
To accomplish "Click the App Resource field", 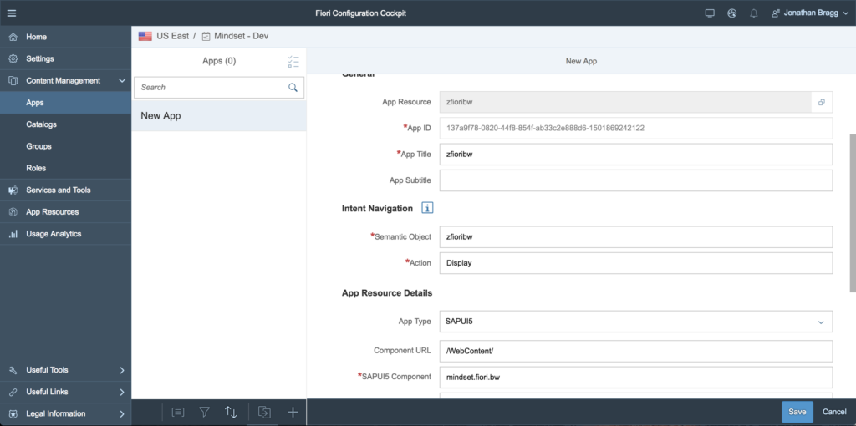I will (625, 102).
